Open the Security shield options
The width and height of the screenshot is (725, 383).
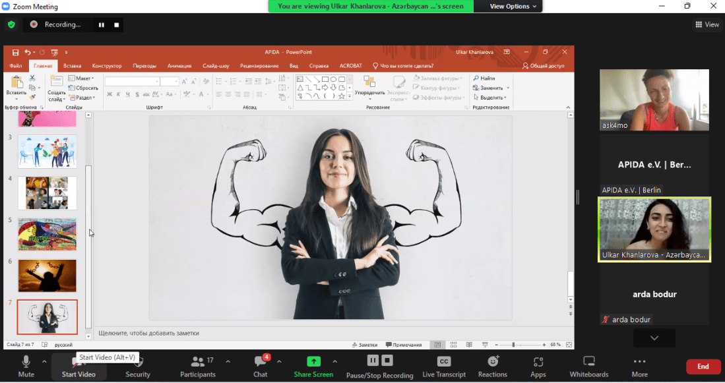coord(137,366)
